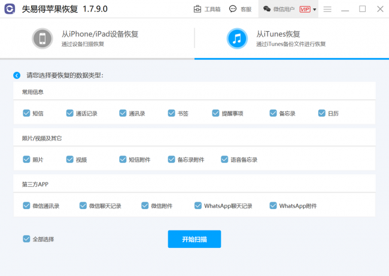389x276 pixels.
Task: Uncheck the 视频 checkbox
Action: click(69, 159)
